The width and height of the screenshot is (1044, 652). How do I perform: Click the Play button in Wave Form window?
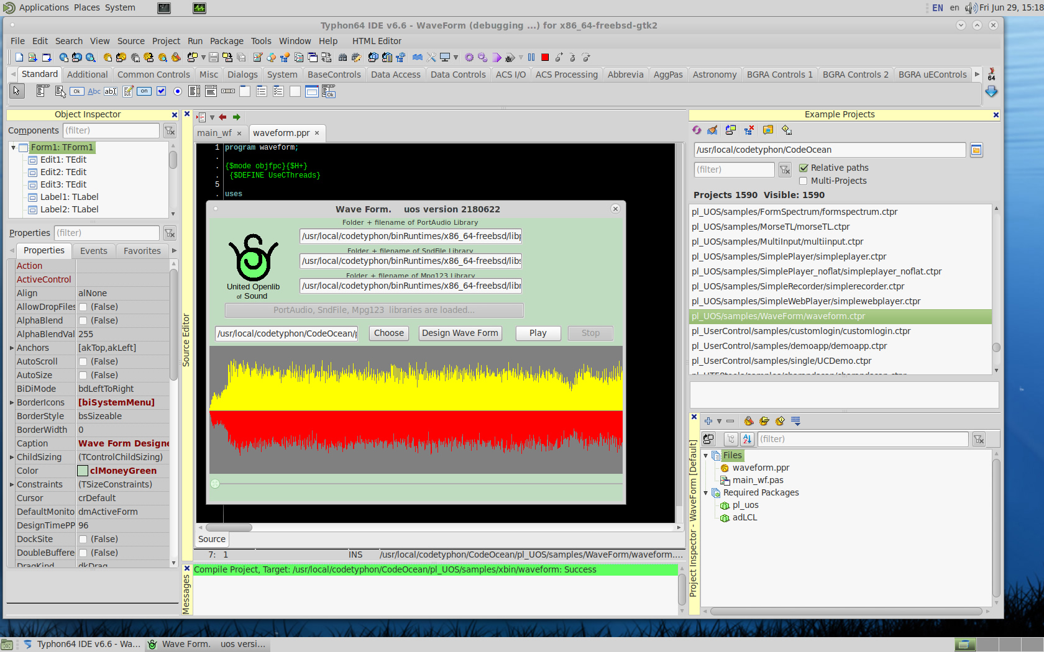tap(538, 333)
